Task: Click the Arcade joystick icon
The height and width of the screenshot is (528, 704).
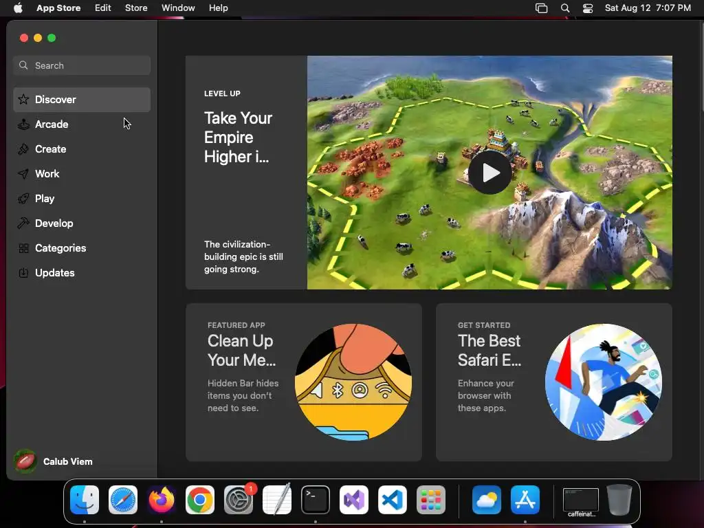Action: pyautogui.click(x=23, y=124)
